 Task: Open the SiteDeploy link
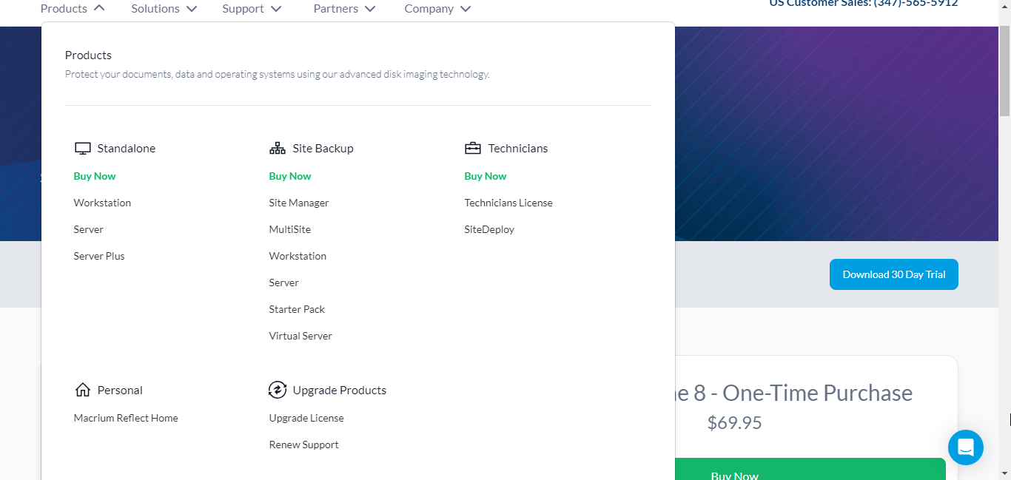click(x=489, y=229)
